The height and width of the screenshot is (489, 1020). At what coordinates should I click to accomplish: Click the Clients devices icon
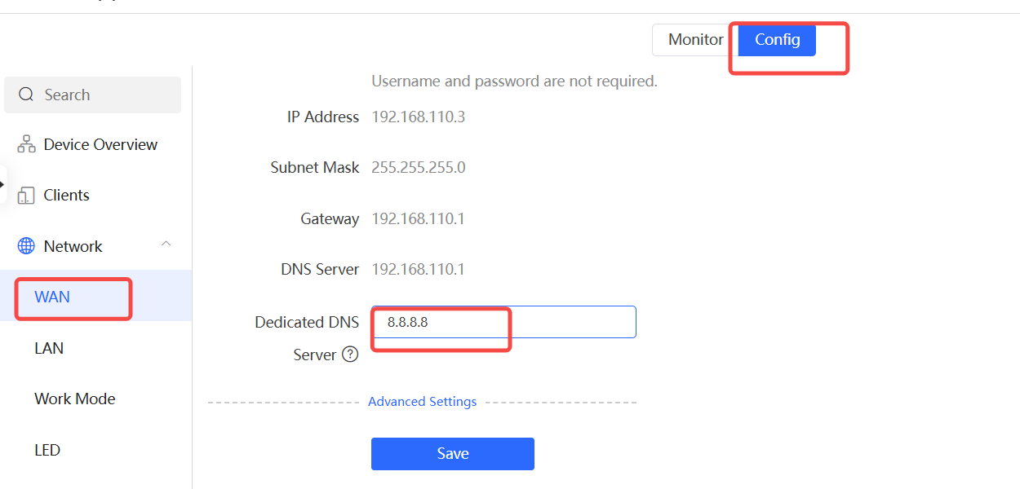pos(27,196)
